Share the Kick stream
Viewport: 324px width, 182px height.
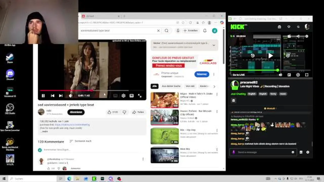(x=298, y=36)
